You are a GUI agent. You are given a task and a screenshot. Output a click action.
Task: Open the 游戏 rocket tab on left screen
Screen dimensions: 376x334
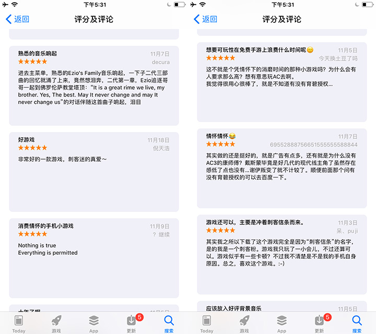56,324
